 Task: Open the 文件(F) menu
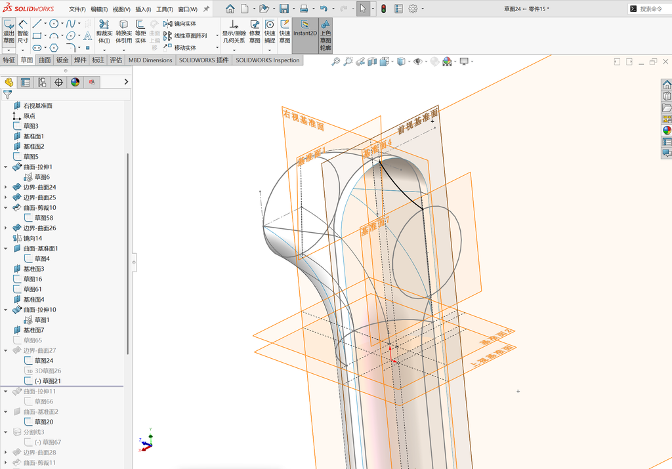tap(77, 9)
